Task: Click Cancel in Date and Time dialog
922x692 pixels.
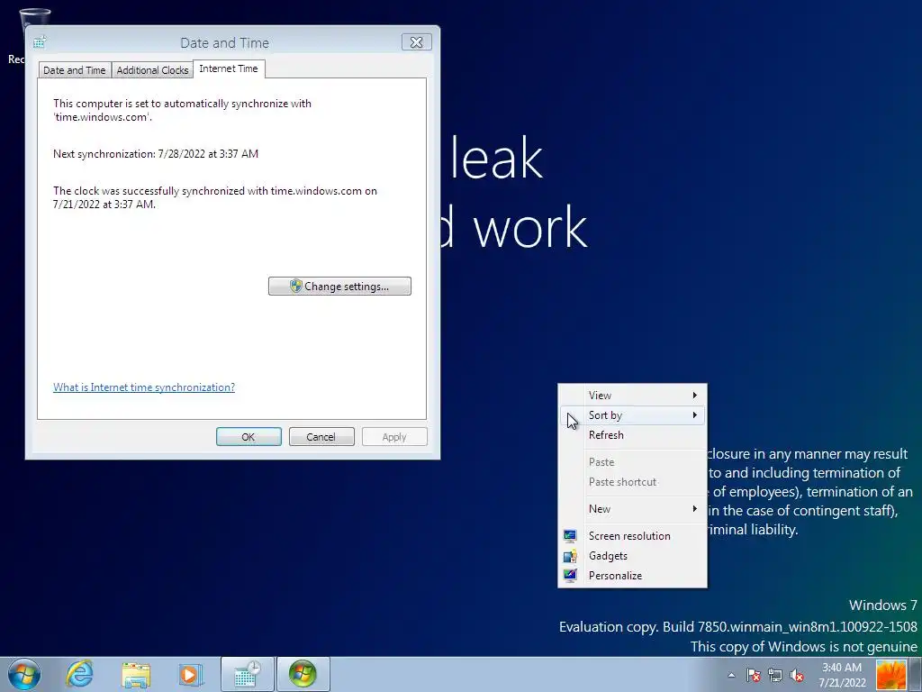Action: [x=321, y=437]
